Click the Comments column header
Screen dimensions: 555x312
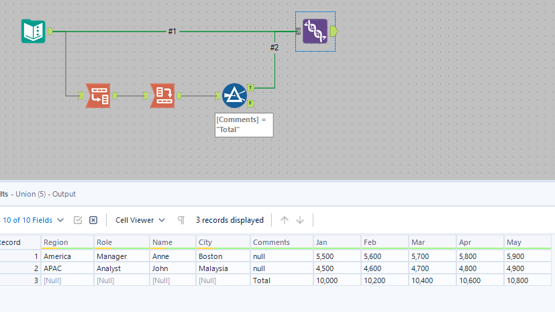[x=282, y=242]
